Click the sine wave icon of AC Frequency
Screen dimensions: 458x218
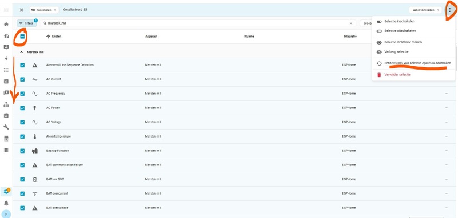click(x=35, y=94)
